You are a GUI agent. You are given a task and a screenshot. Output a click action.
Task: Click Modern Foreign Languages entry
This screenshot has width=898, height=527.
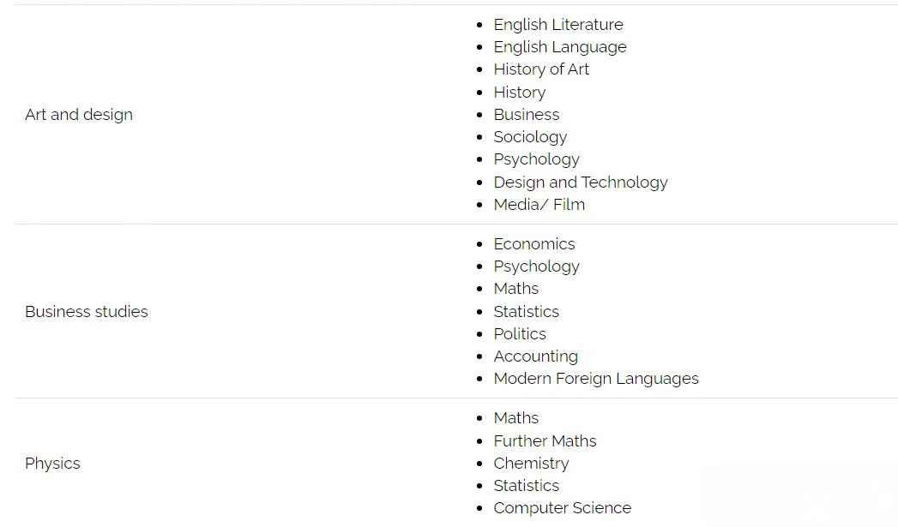595,378
